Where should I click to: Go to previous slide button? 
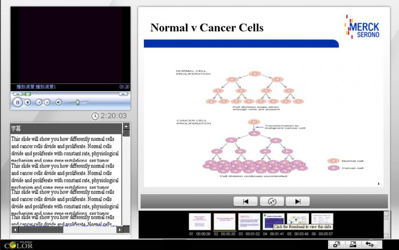tap(245, 201)
